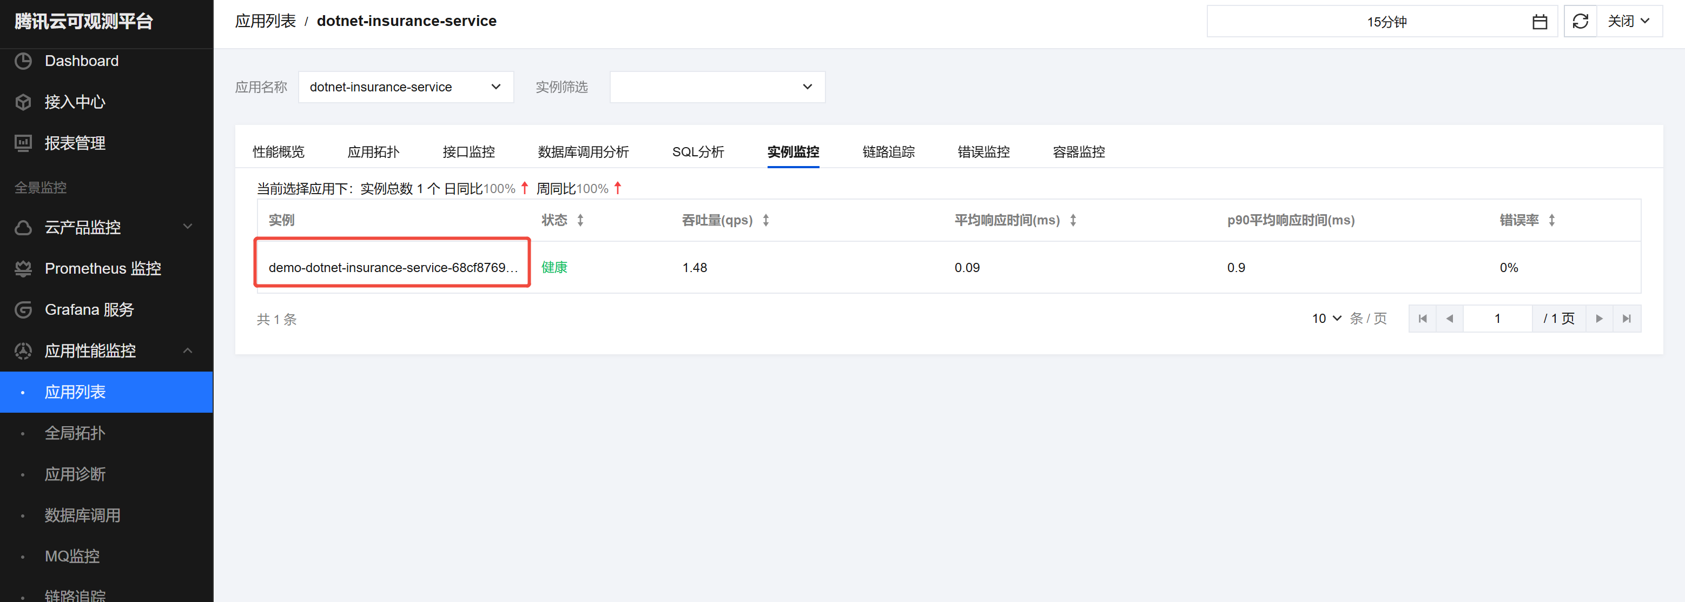Click the 共 1 条 total count
Viewport: 1685px width, 602px height.
tap(277, 319)
